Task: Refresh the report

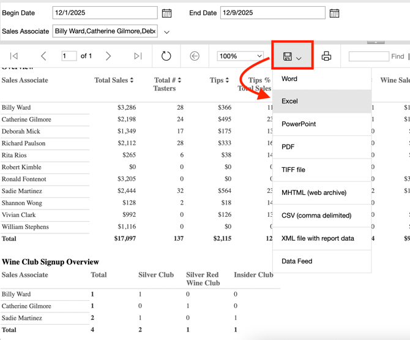Action: (x=166, y=56)
